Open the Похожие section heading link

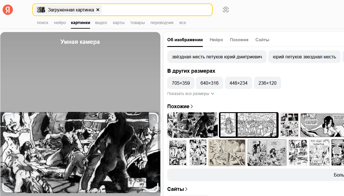180,106
